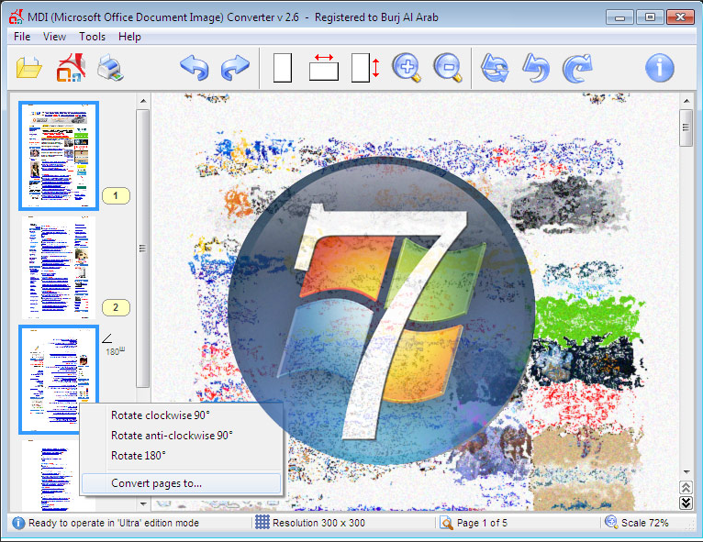Screen dimensions: 703x542
Task: Select the fit whole page view icon
Action: [283, 68]
